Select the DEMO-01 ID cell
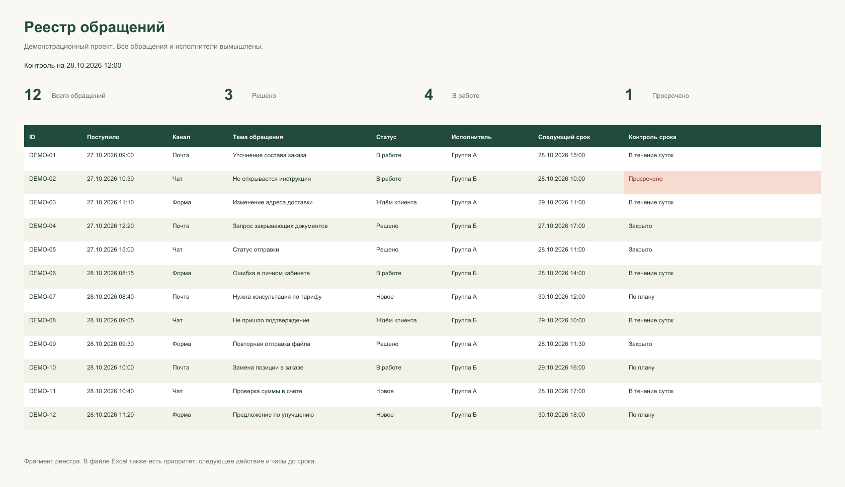The image size is (845, 487). tap(42, 155)
